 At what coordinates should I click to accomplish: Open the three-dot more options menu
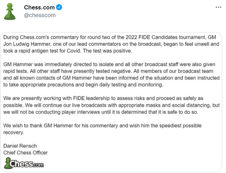pyautogui.click(x=218, y=7)
